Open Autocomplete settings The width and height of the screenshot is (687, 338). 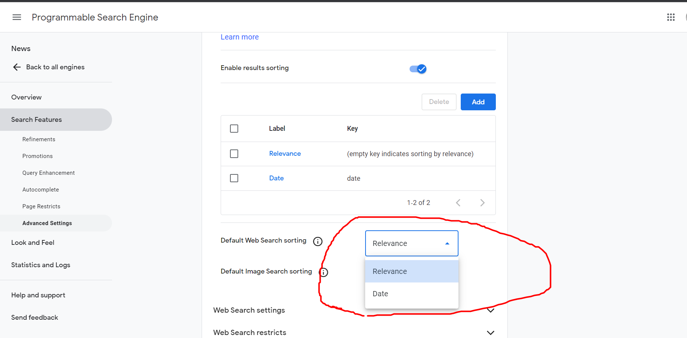pos(41,190)
